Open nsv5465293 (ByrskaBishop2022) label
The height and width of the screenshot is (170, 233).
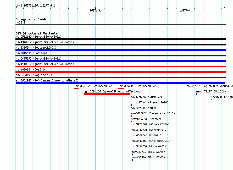click(x=38, y=58)
